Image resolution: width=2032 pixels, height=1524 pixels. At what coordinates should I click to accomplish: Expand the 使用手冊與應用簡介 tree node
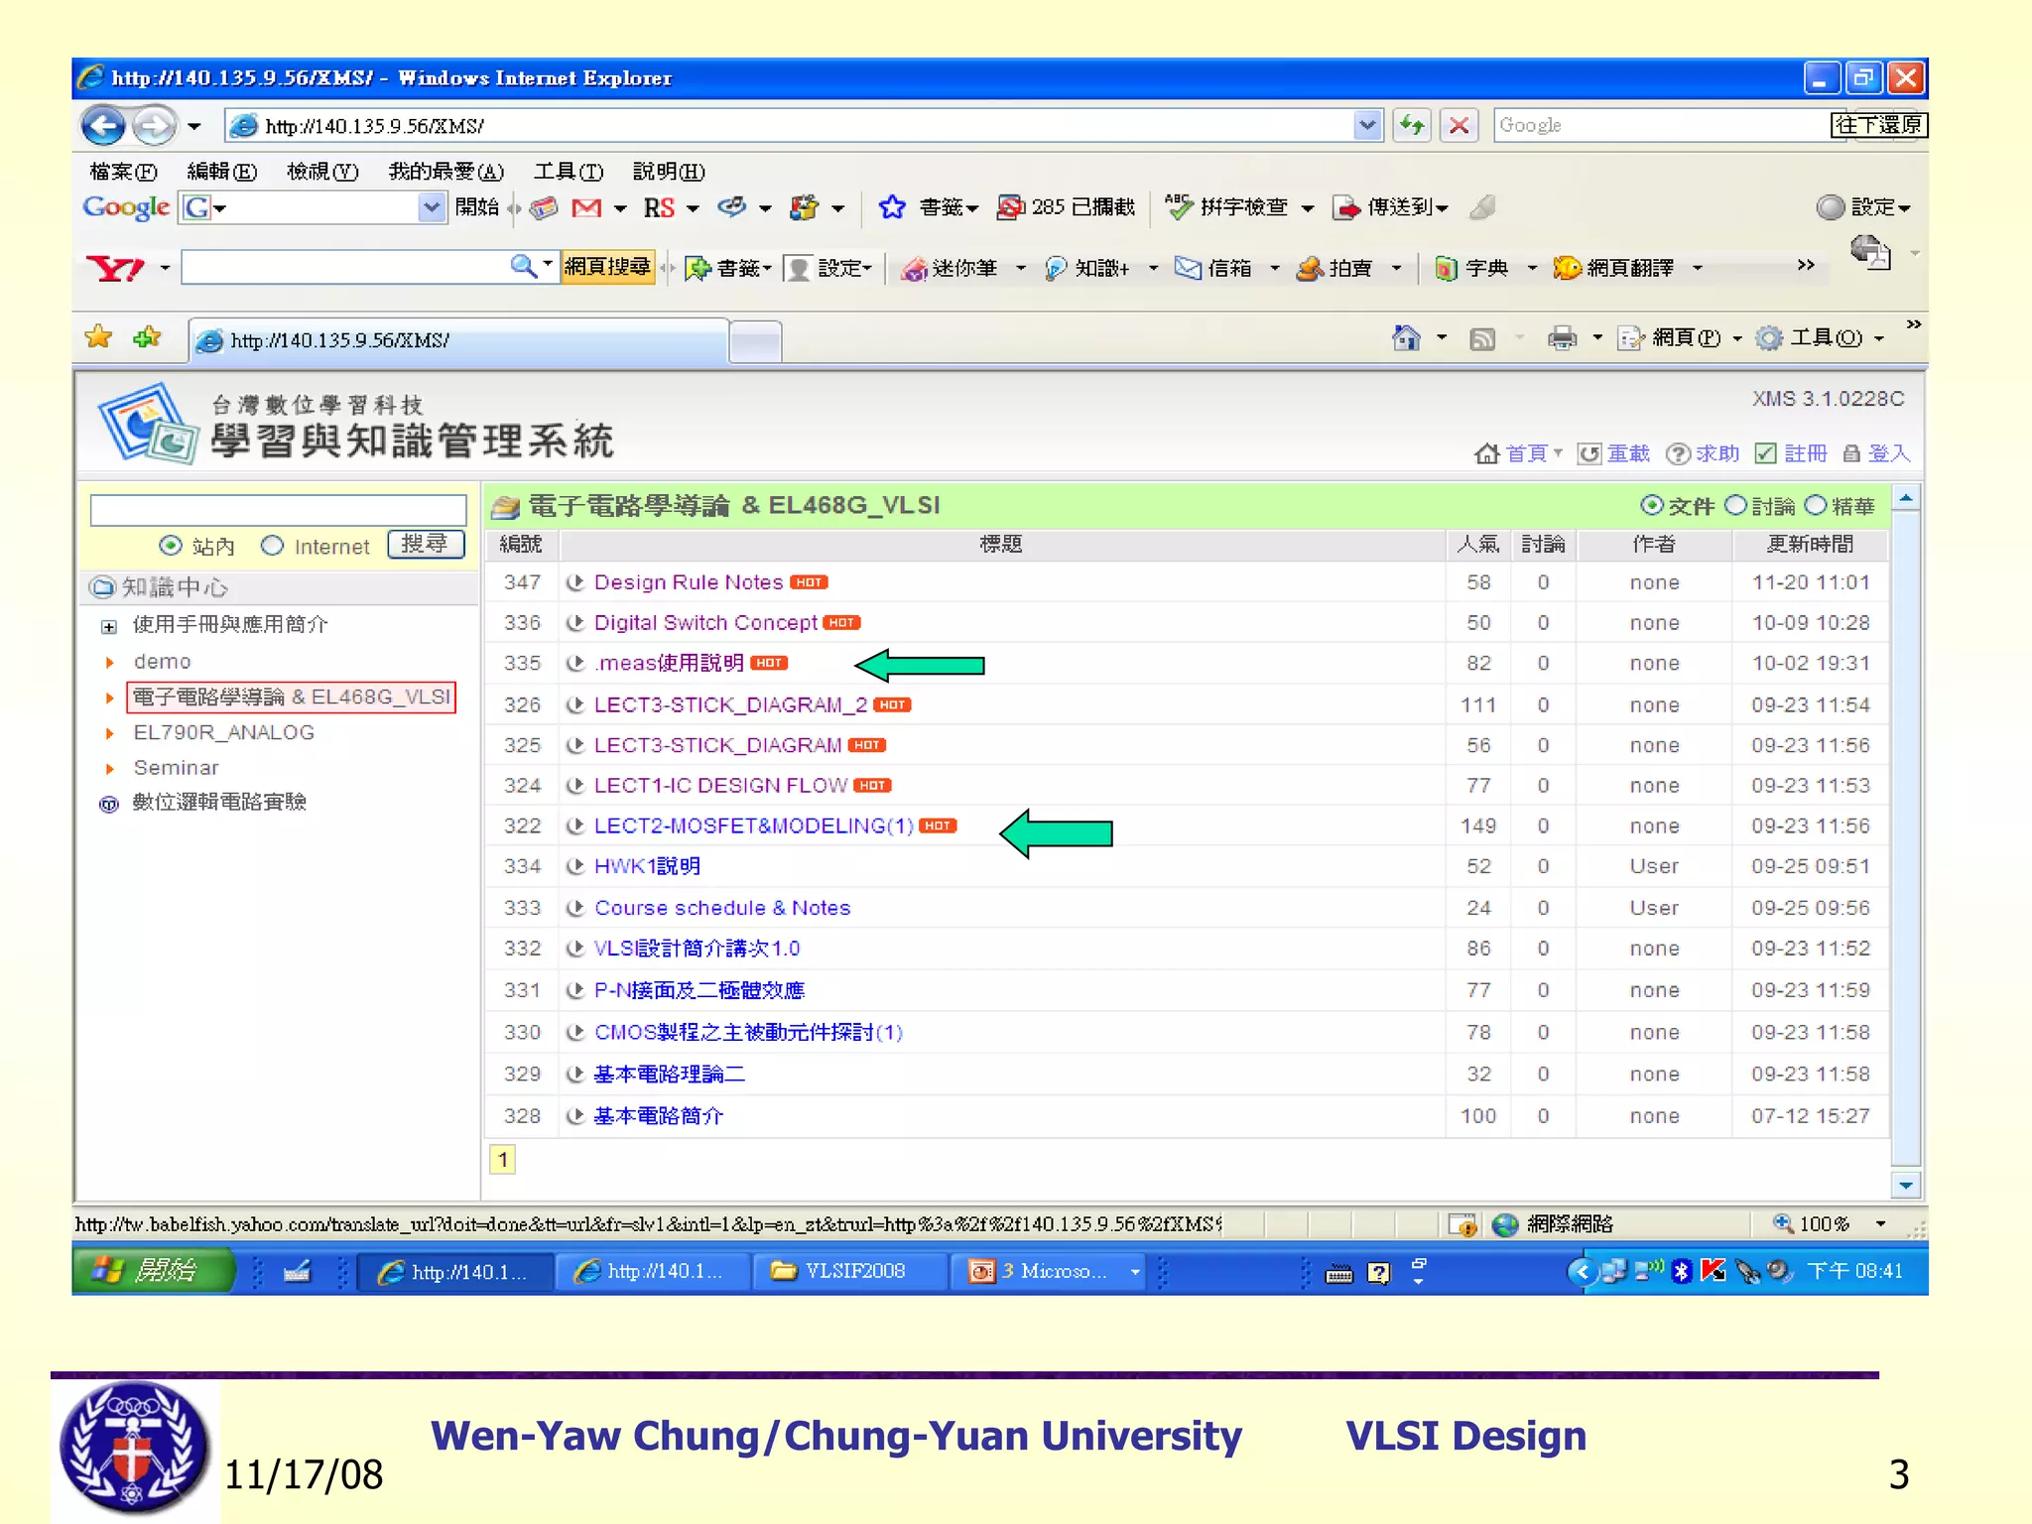[109, 626]
